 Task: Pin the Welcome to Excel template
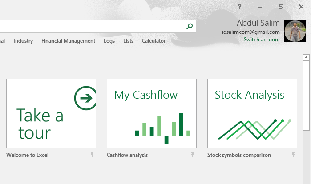point(92,155)
